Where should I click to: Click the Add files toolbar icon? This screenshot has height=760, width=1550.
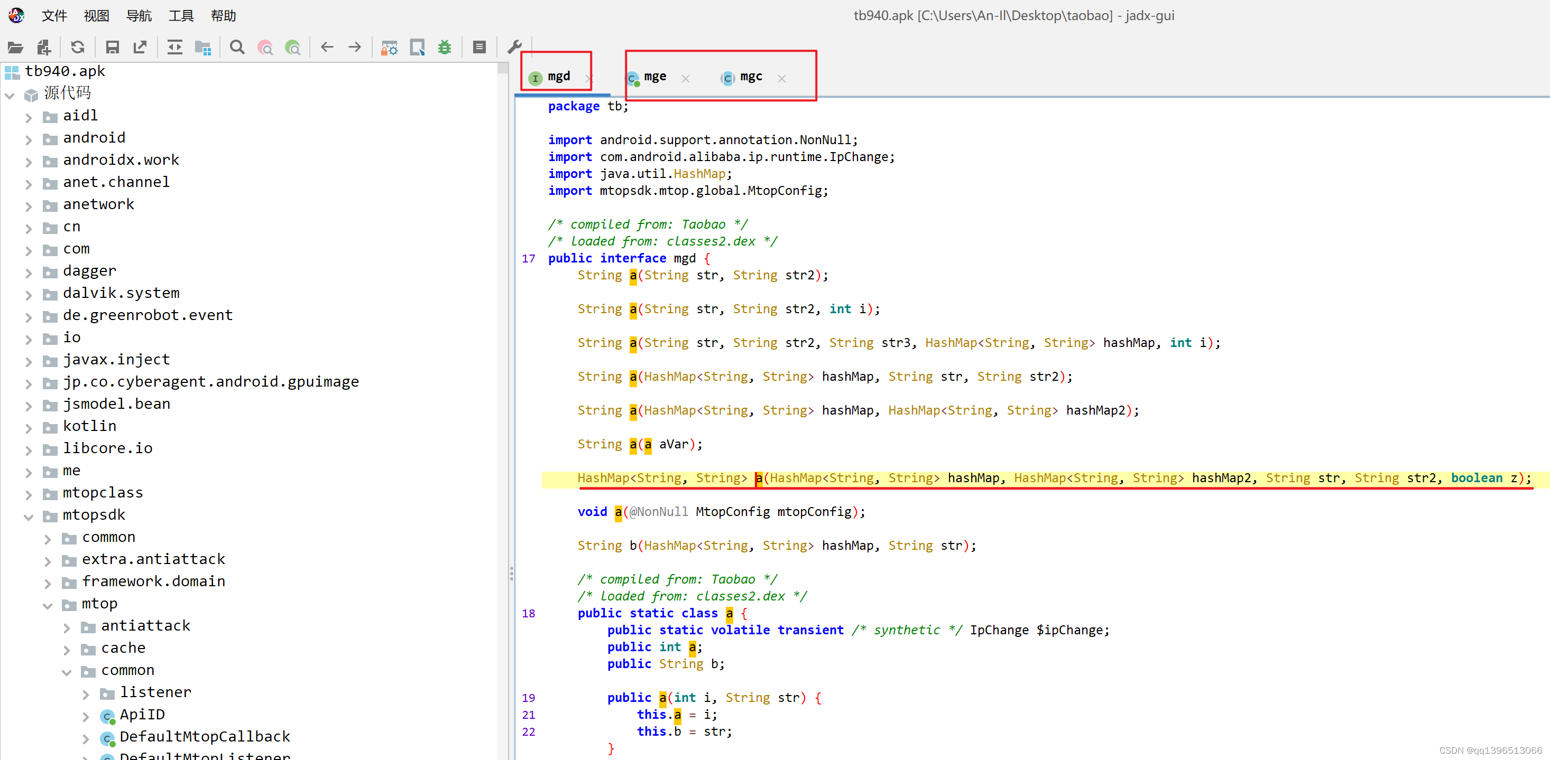point(44,47)
